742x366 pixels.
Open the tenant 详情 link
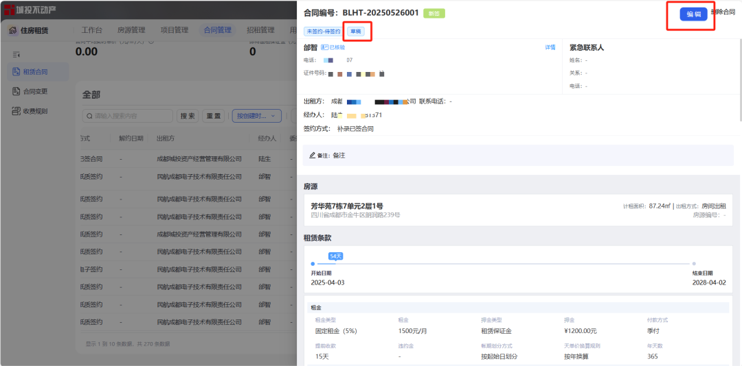pyautogui.click(x=550, y=47)
